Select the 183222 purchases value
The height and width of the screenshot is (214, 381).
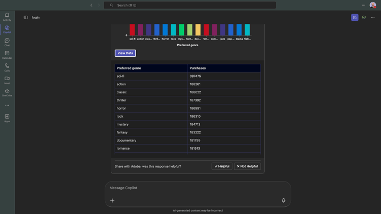(224, 132)
